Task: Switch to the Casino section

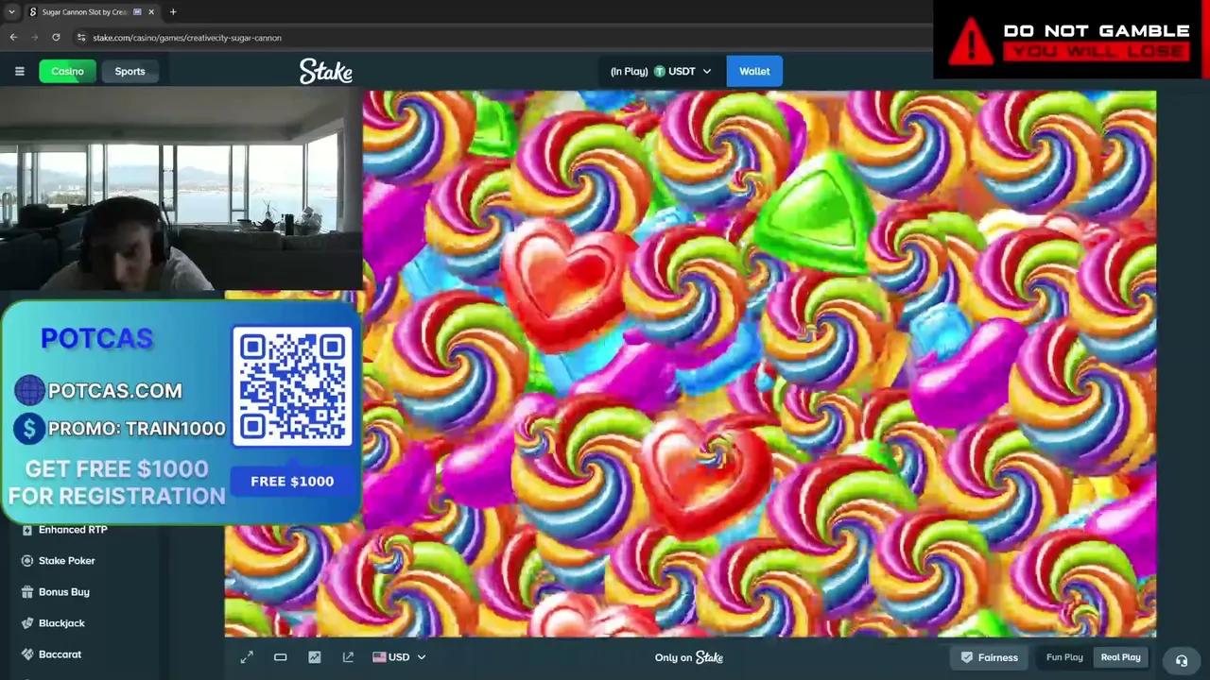Action: point(67,72)
